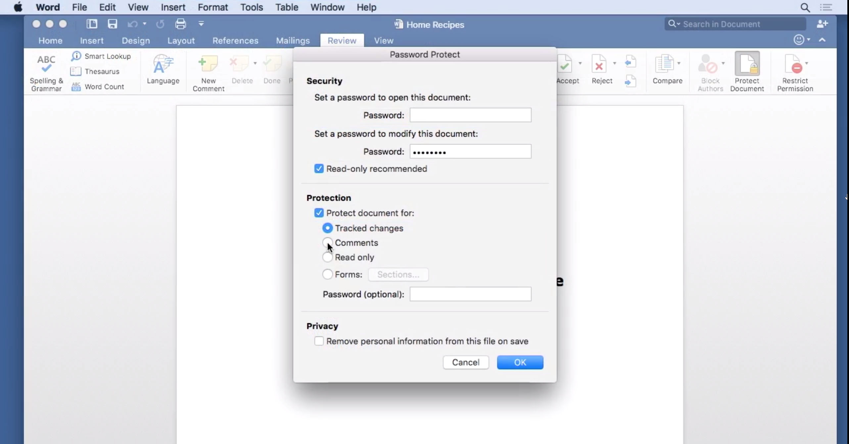Select the Comments radio button

327,242
